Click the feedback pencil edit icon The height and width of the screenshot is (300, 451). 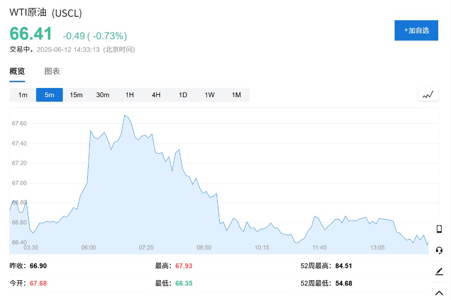439,271
